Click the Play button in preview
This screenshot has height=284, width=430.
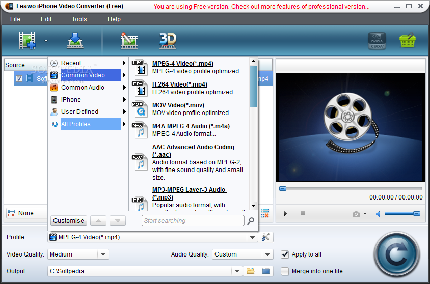coord(285,214)
